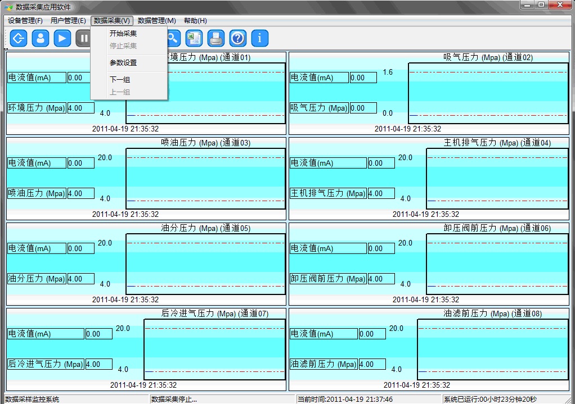Click the app icon in the title bar
575x404 pixels.
(x=8, y=7)
